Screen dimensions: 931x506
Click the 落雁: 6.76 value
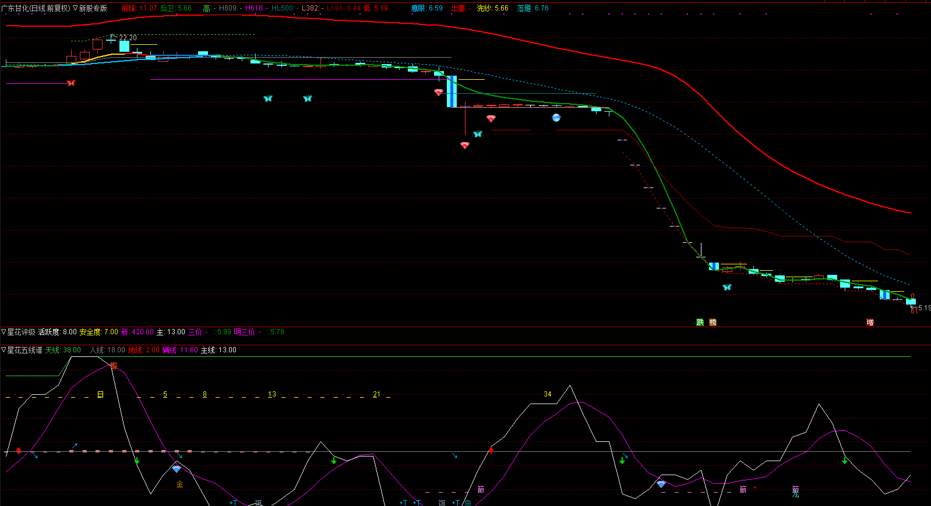coord(532,9)
